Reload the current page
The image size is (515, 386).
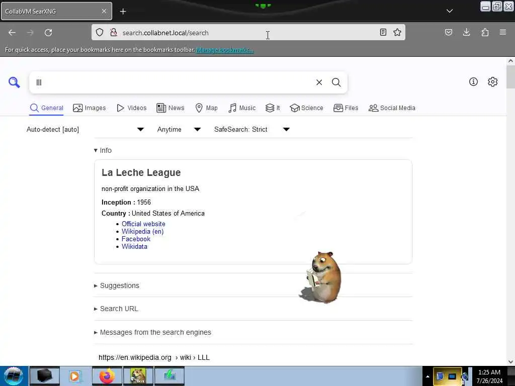pyautogui.click(x=48, y=33)
